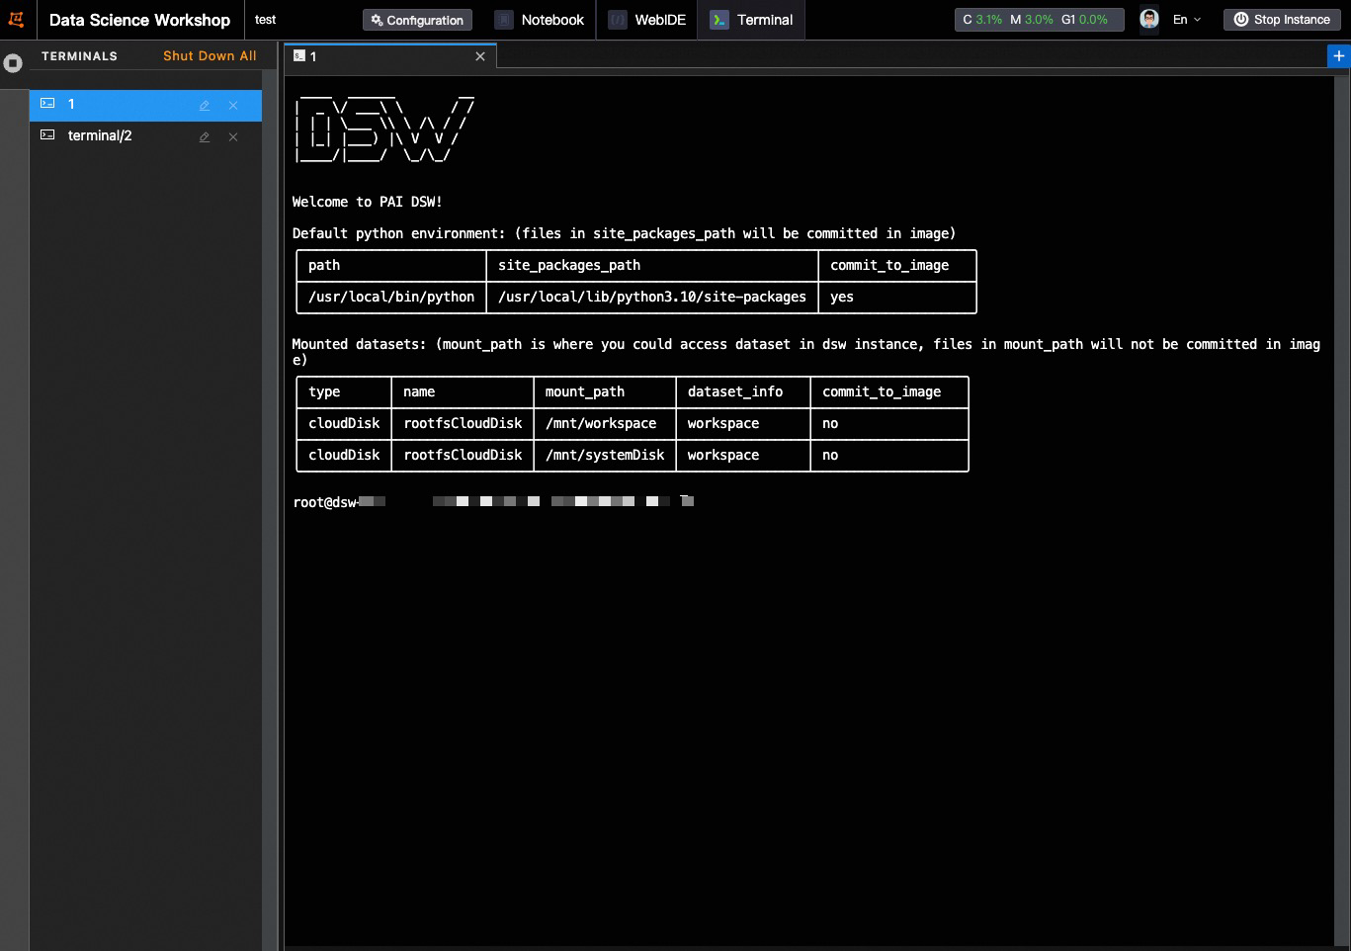
Task: Click the Terminal tab icon
Action: (719, 20)
